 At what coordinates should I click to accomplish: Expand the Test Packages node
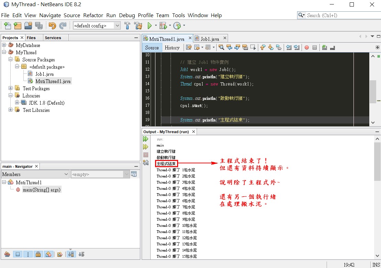(x=10, y=88)
